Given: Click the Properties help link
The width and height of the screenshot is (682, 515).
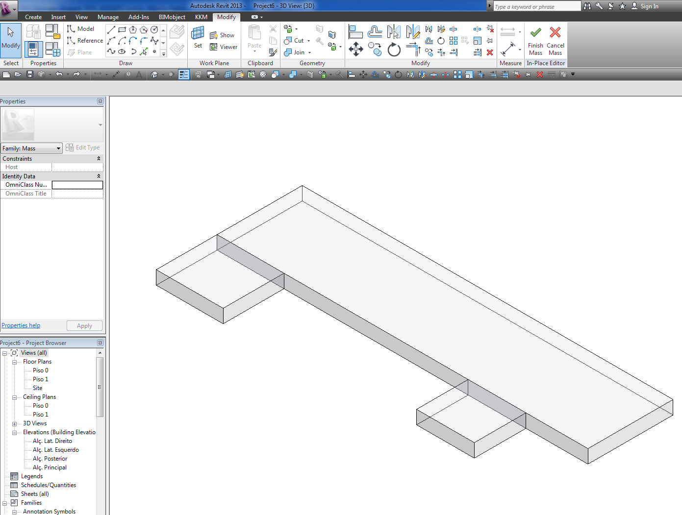Looking at the screenshot, I should click(x=21, y=325).
